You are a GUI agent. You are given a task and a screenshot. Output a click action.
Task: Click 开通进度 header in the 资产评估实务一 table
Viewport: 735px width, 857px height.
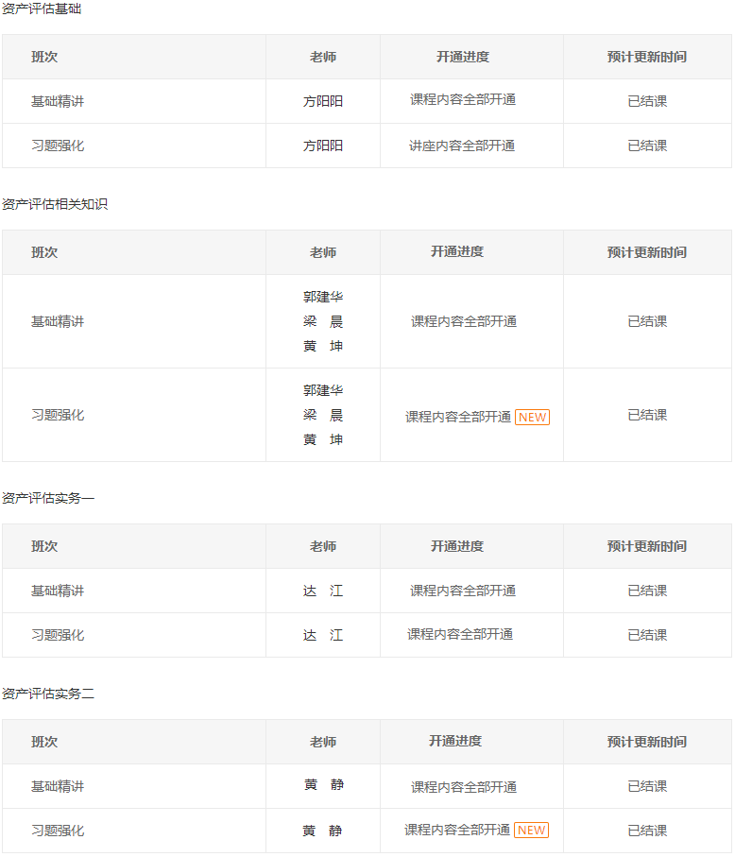point(457,546)
